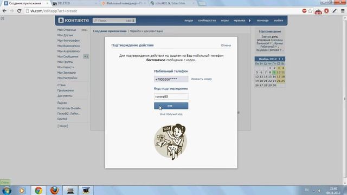Open media player taskbar icon

pos(22,190)
